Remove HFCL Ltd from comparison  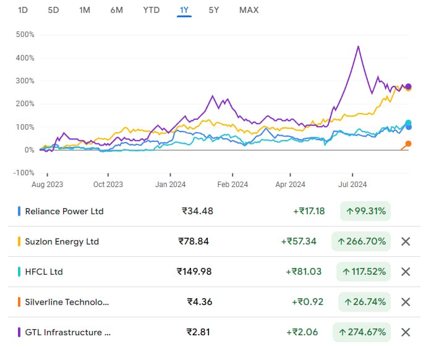[406, 272]
